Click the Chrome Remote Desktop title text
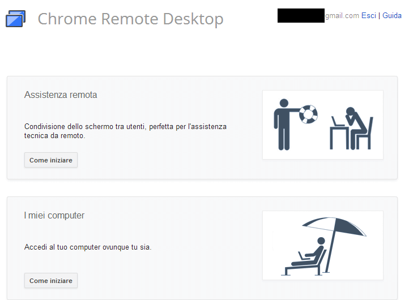This screenshot has width=409, height=300. tap(130, 19)
